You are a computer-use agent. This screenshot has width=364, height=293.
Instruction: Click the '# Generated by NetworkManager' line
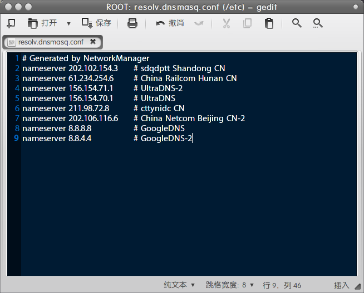[86, 58]
